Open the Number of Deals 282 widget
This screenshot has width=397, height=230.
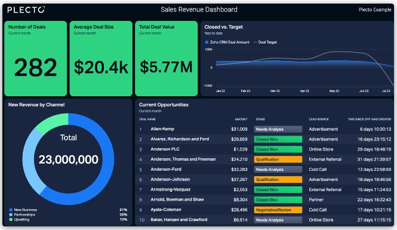36,59
